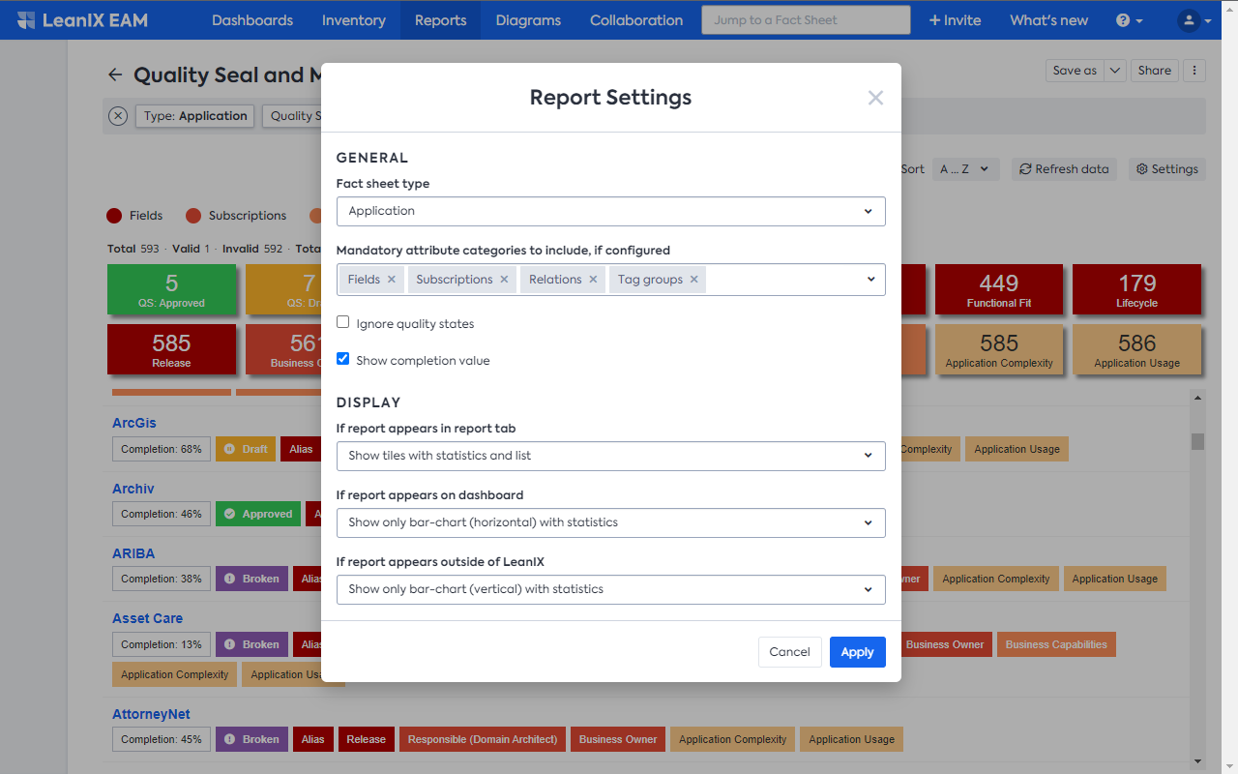Screen dimensions: 1238x774
Task: Open the Settings button with gear icon
Action: (x=1167, y=169)
